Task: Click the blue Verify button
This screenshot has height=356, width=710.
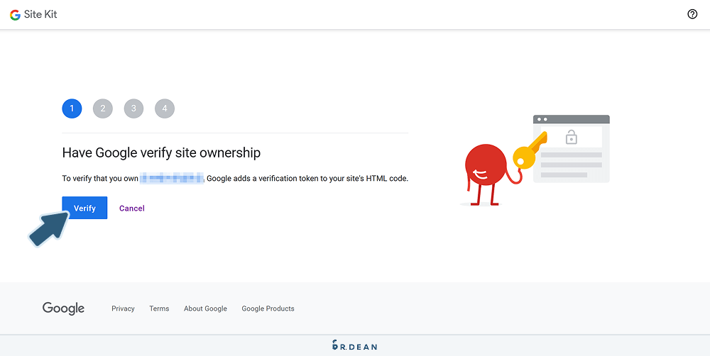Action: click(x=84, y=208)
